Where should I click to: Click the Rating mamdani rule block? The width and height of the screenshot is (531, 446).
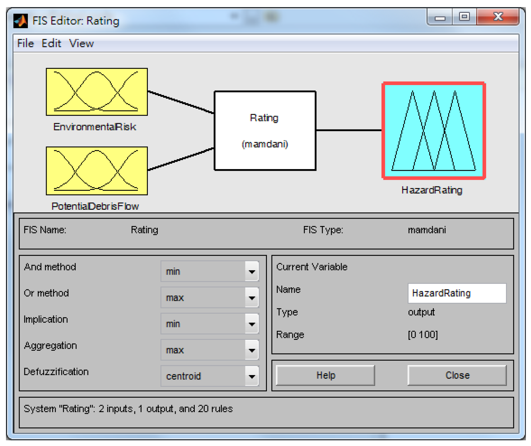(x=265, y=131)
